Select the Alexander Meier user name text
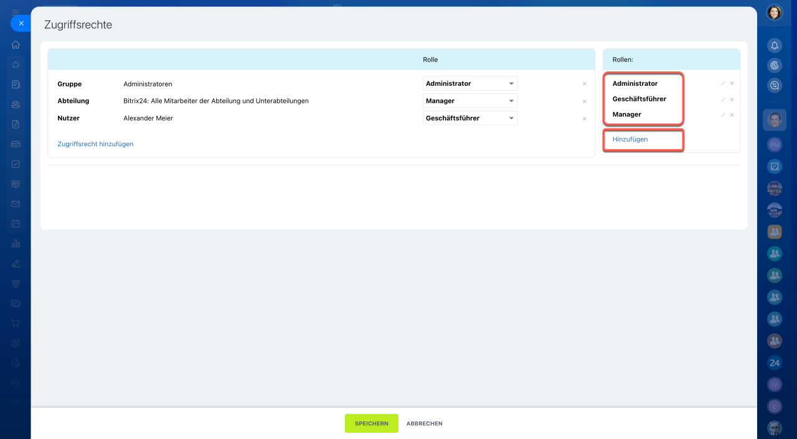797x439 pixels. [x=148, y=118]
